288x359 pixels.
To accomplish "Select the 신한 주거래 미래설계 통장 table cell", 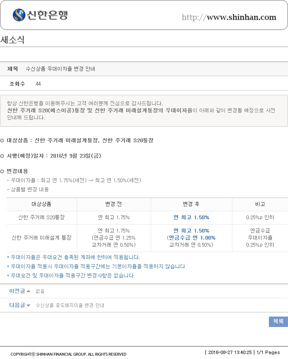I will [x=41, y=238].
